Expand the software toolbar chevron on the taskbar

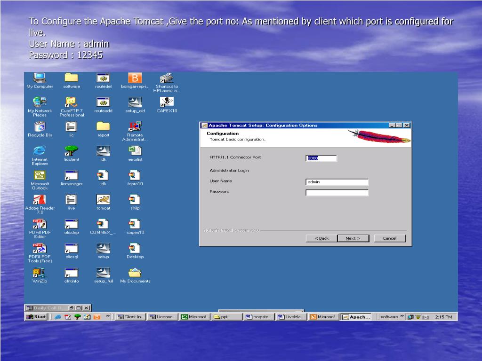[x=402, y=316]
